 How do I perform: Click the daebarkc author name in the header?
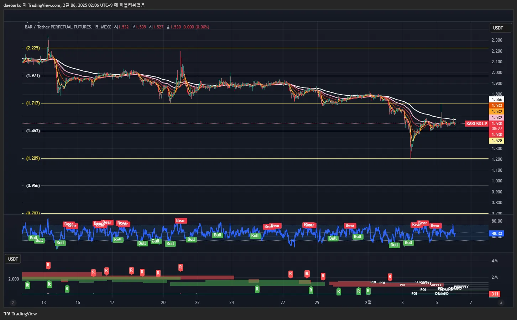[x=12, y=5]
